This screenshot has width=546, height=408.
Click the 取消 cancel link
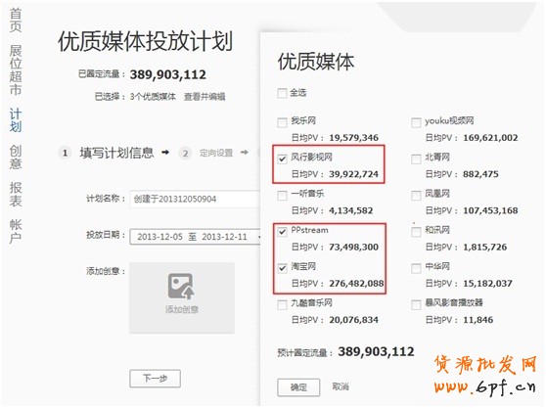click(x=341, y=386)
